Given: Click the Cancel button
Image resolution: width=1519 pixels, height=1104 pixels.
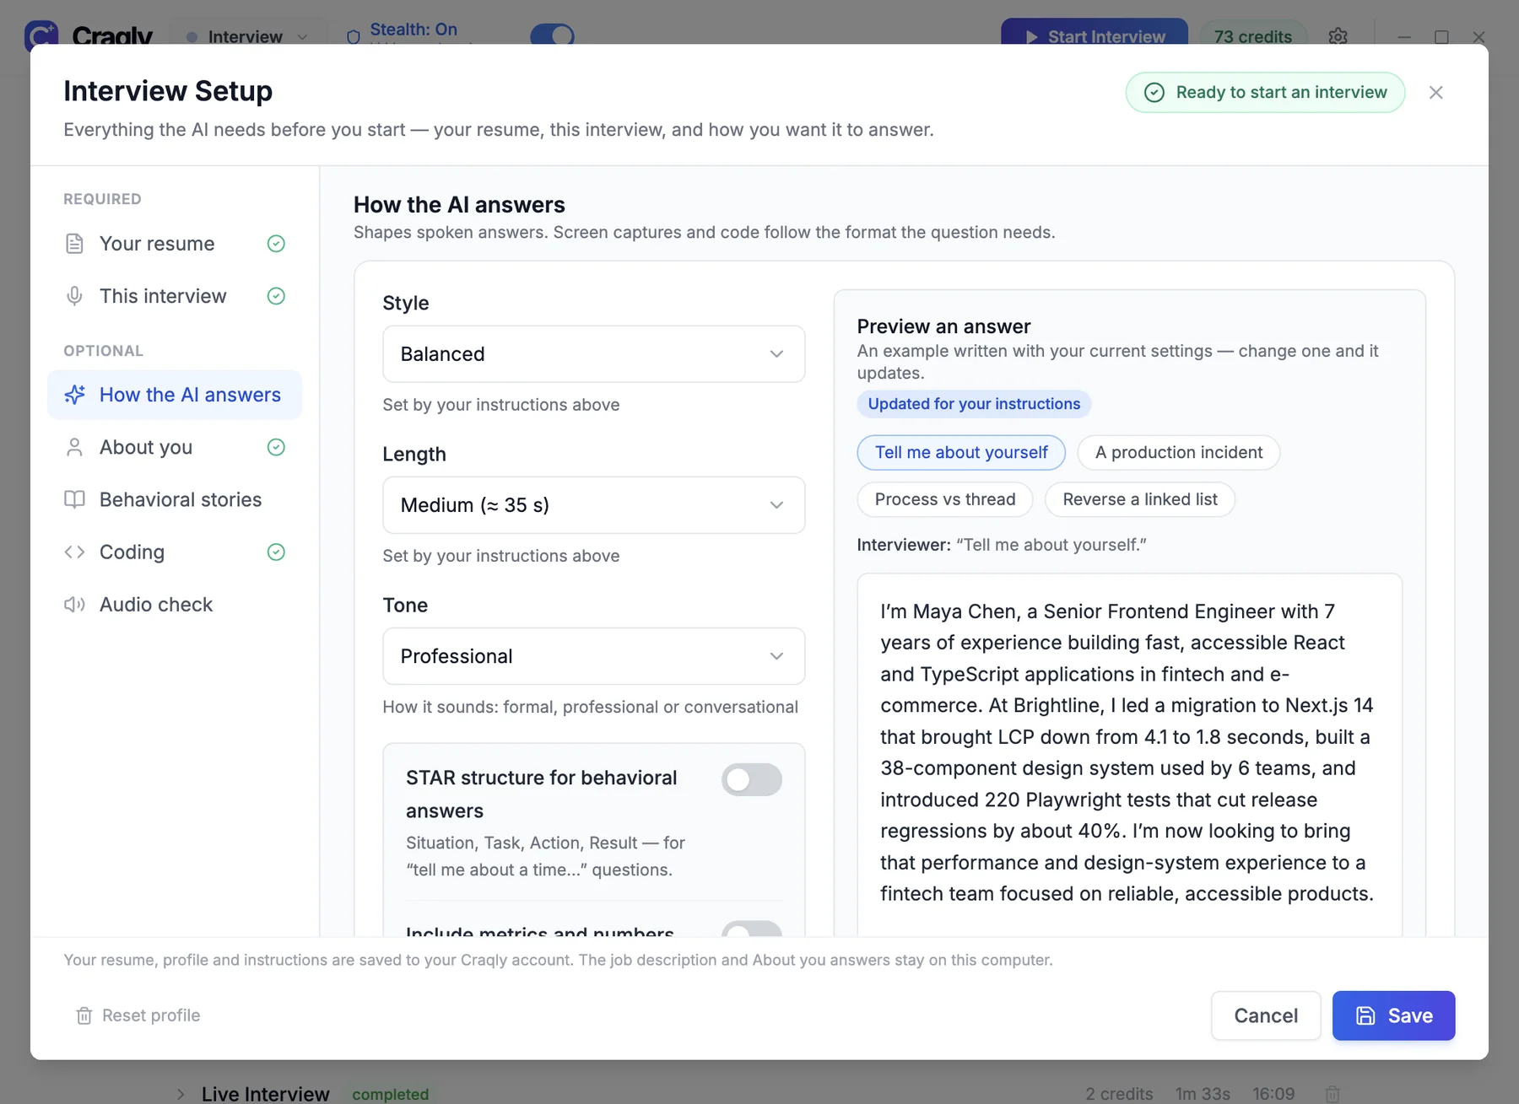Looking at the screenshot, I should [x=1266, y=1015].
